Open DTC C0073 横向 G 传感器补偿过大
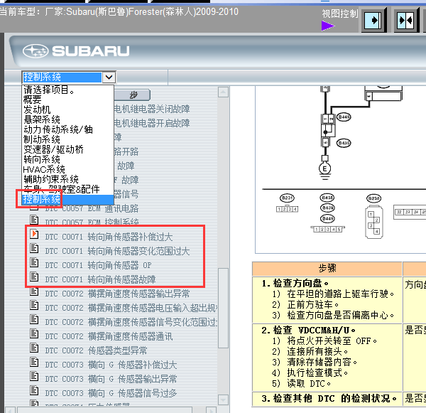Image resolution: width=426 pixels, height=413 pixels. tap(111, 365)
